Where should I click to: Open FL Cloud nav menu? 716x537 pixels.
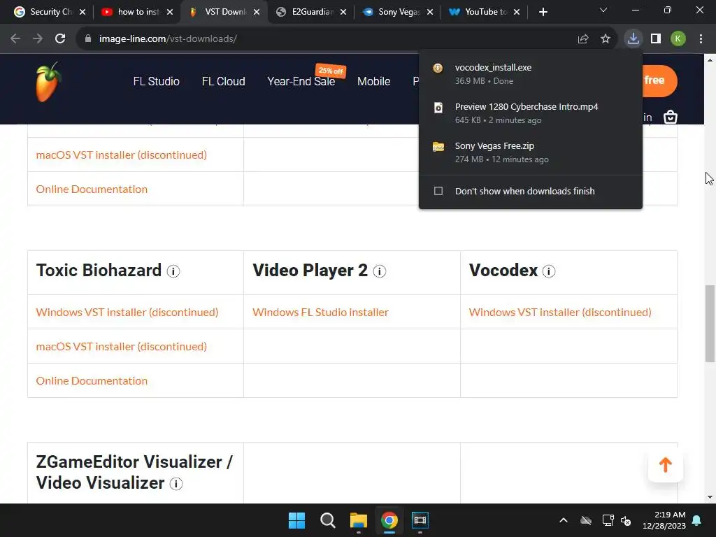point(223,81)
